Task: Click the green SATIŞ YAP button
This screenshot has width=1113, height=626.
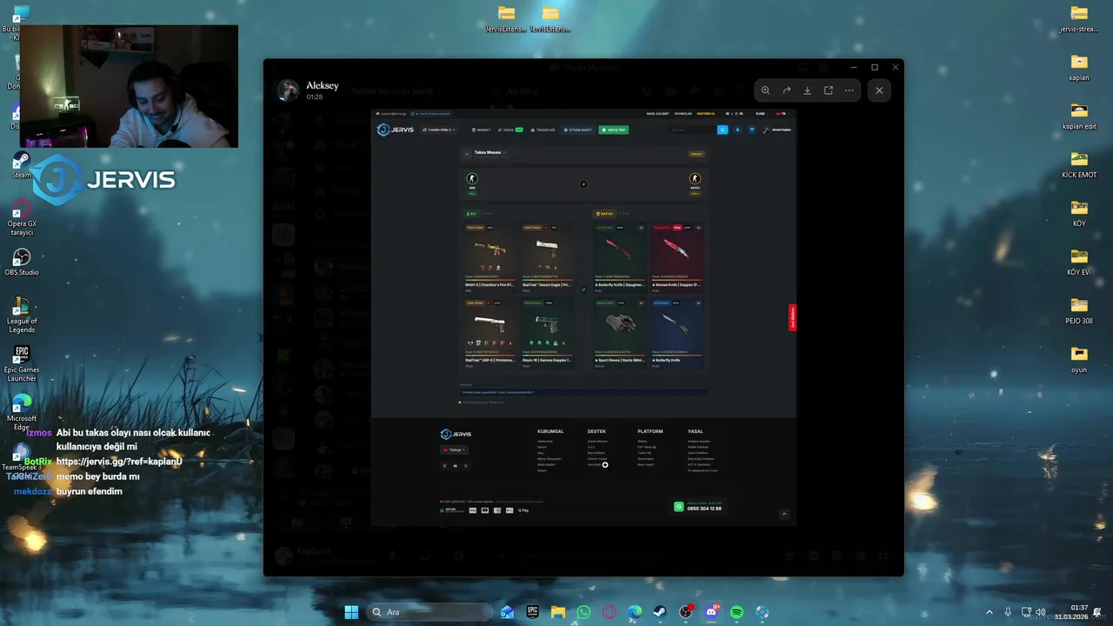Action: pos(614,130)
